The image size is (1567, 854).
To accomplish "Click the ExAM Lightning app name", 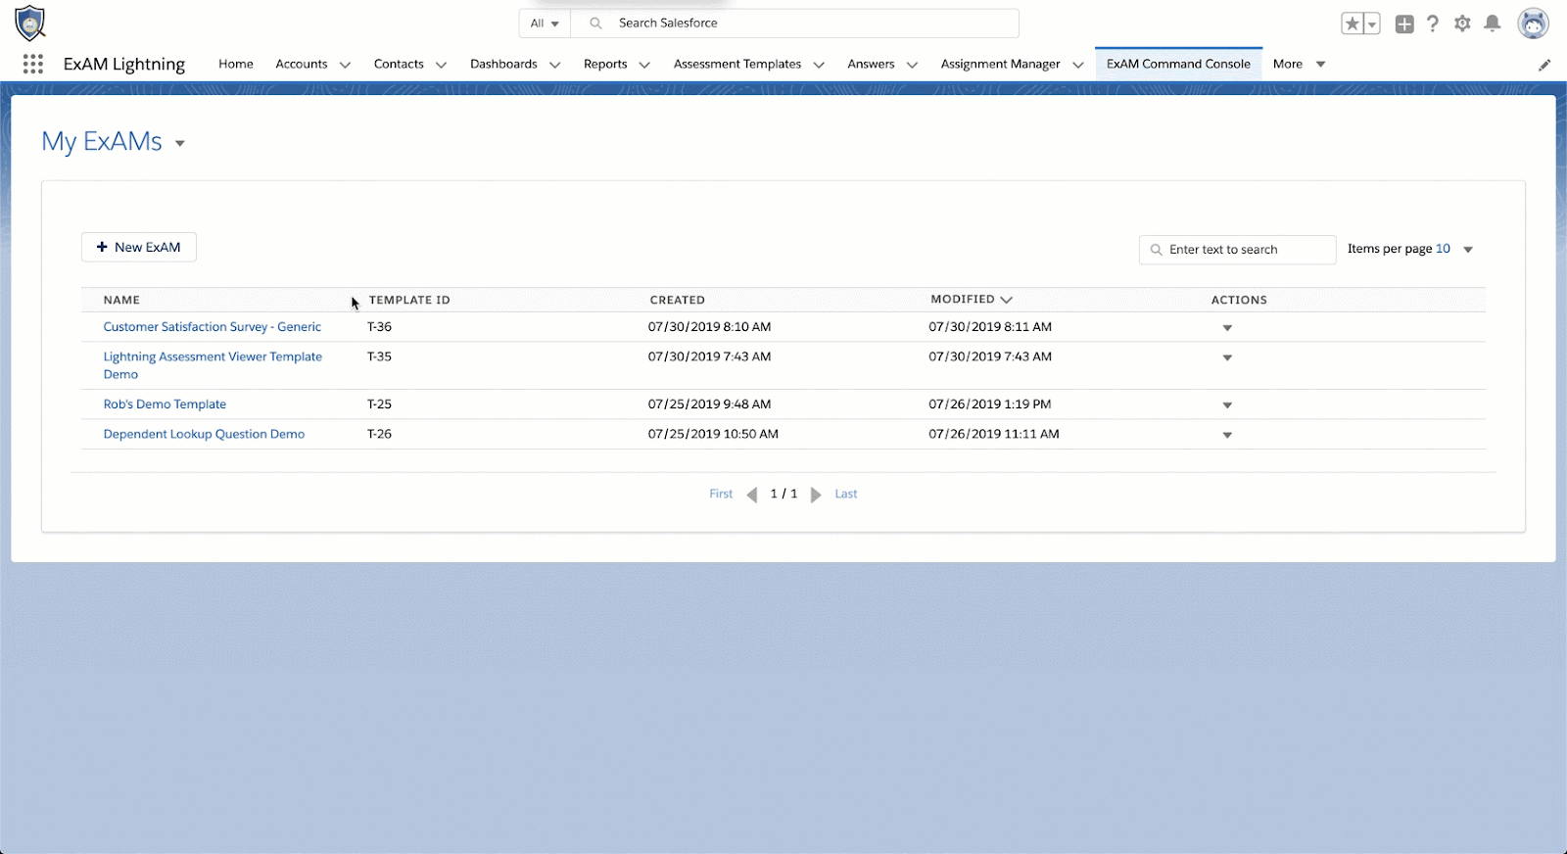I will click(124, 65).
